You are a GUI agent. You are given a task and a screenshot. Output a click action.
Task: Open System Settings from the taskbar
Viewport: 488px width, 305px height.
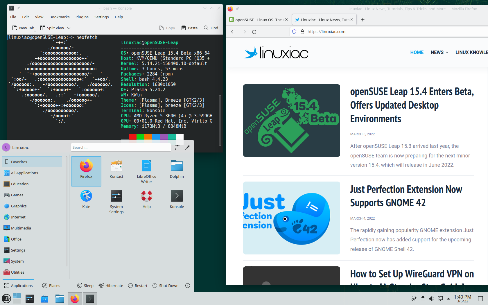pyautogui.click(x=30, y=299)
